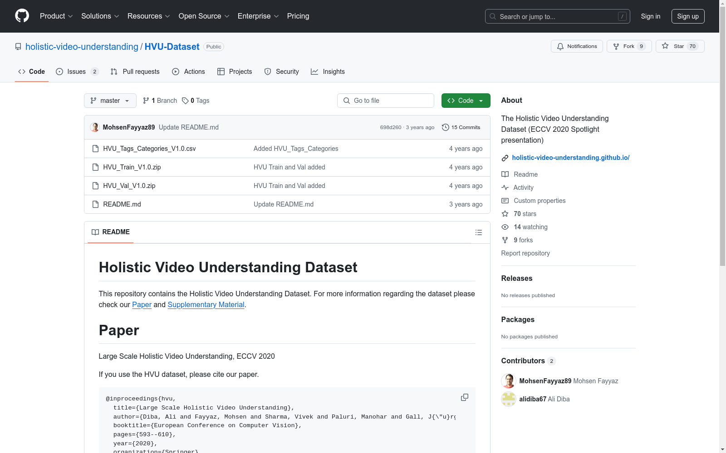This screenshot has height=453, width=726.
Task: Switch to the Issues tab
Action: coord(77,72)
